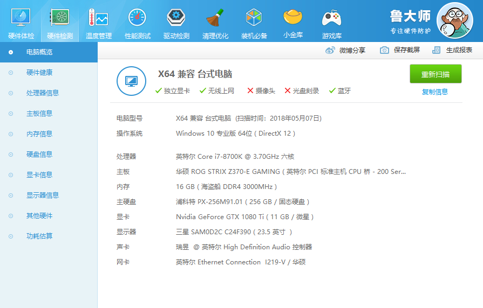The image size is (483, 308).
Task: Click 微博分享 share text
Action: pos(352,50)
